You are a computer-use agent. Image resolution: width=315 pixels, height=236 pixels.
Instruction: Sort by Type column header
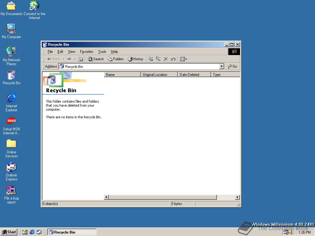click(225, 74)
